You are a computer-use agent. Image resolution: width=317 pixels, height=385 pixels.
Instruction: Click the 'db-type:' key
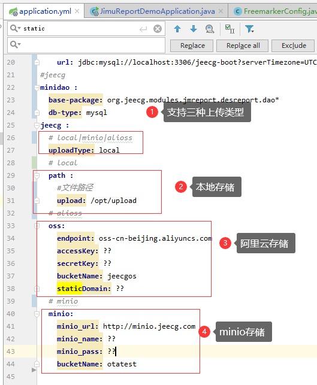65,113
